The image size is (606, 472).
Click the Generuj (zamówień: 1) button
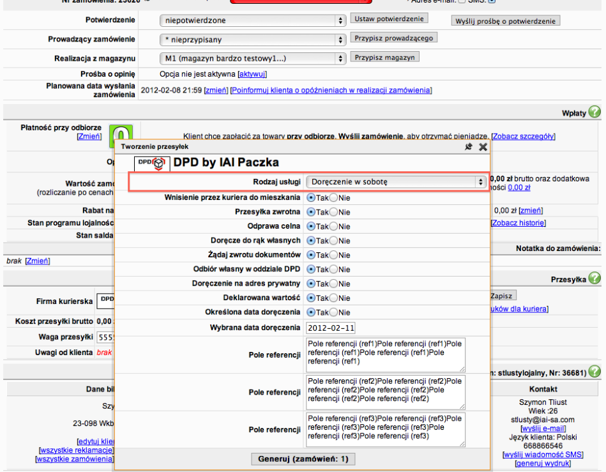304,459
